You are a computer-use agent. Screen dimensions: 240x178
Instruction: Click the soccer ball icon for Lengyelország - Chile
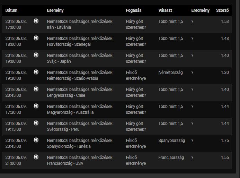pos(36,89)
